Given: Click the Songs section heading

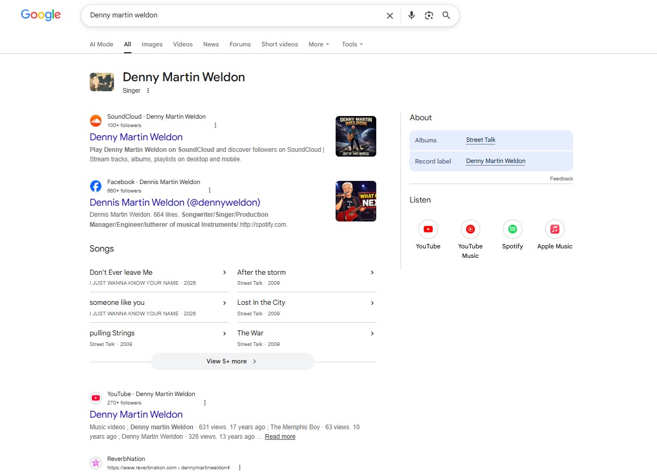Looking at the screenshot, I should click(x=102, y=249).
